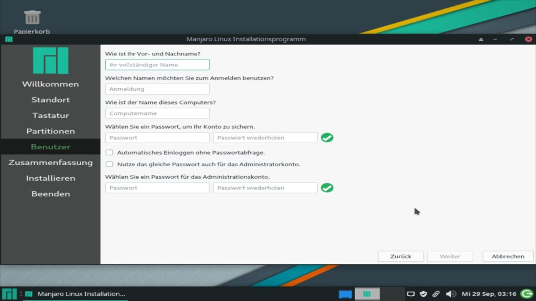The image size is (536, 301).
Task: Check Nutze das gleiche Passwort for Administratorkonto
Action: click(x=109, y=164)
